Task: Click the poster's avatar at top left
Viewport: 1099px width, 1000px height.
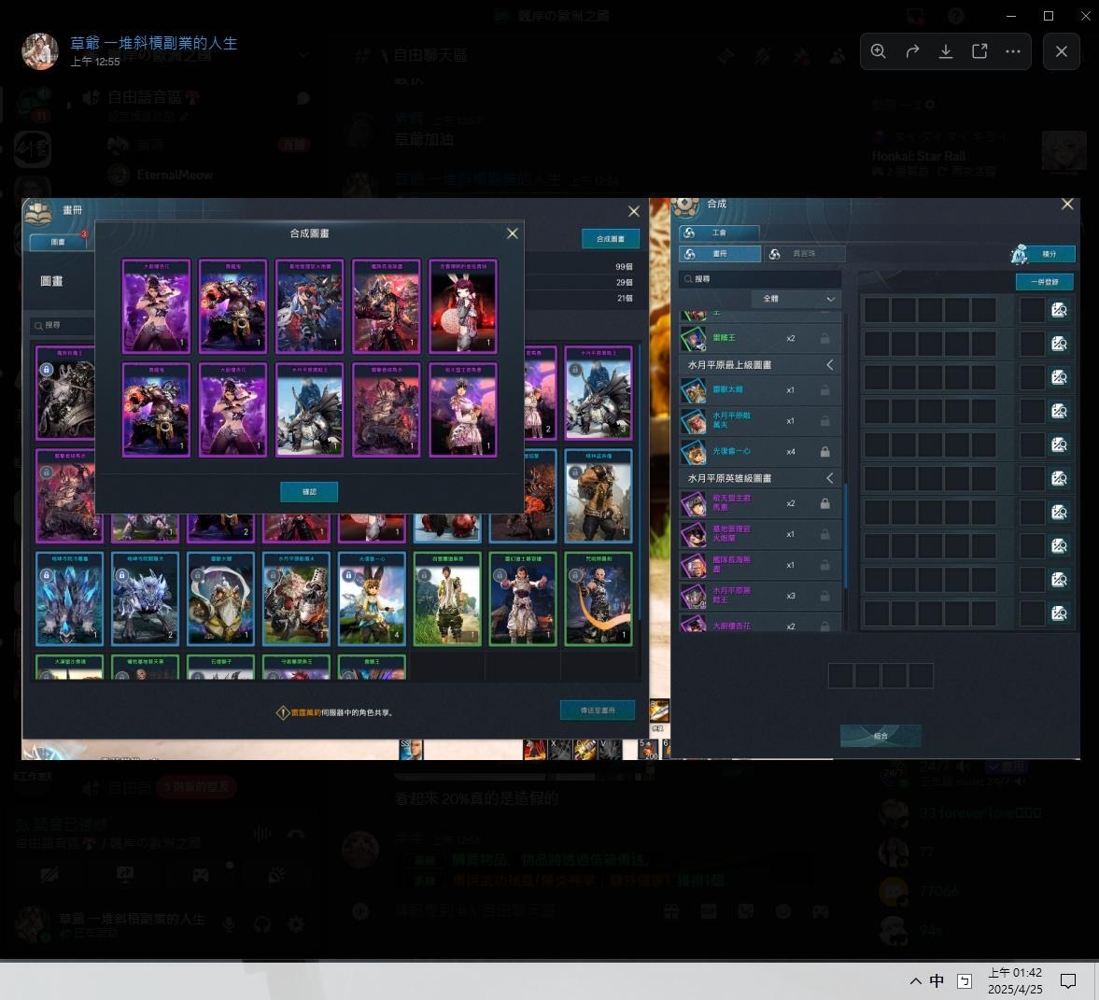Action: (40, 51)
